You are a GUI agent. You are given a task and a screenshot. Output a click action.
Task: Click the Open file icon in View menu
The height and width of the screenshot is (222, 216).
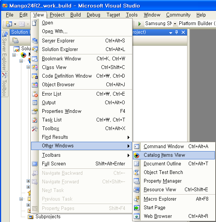34,23
